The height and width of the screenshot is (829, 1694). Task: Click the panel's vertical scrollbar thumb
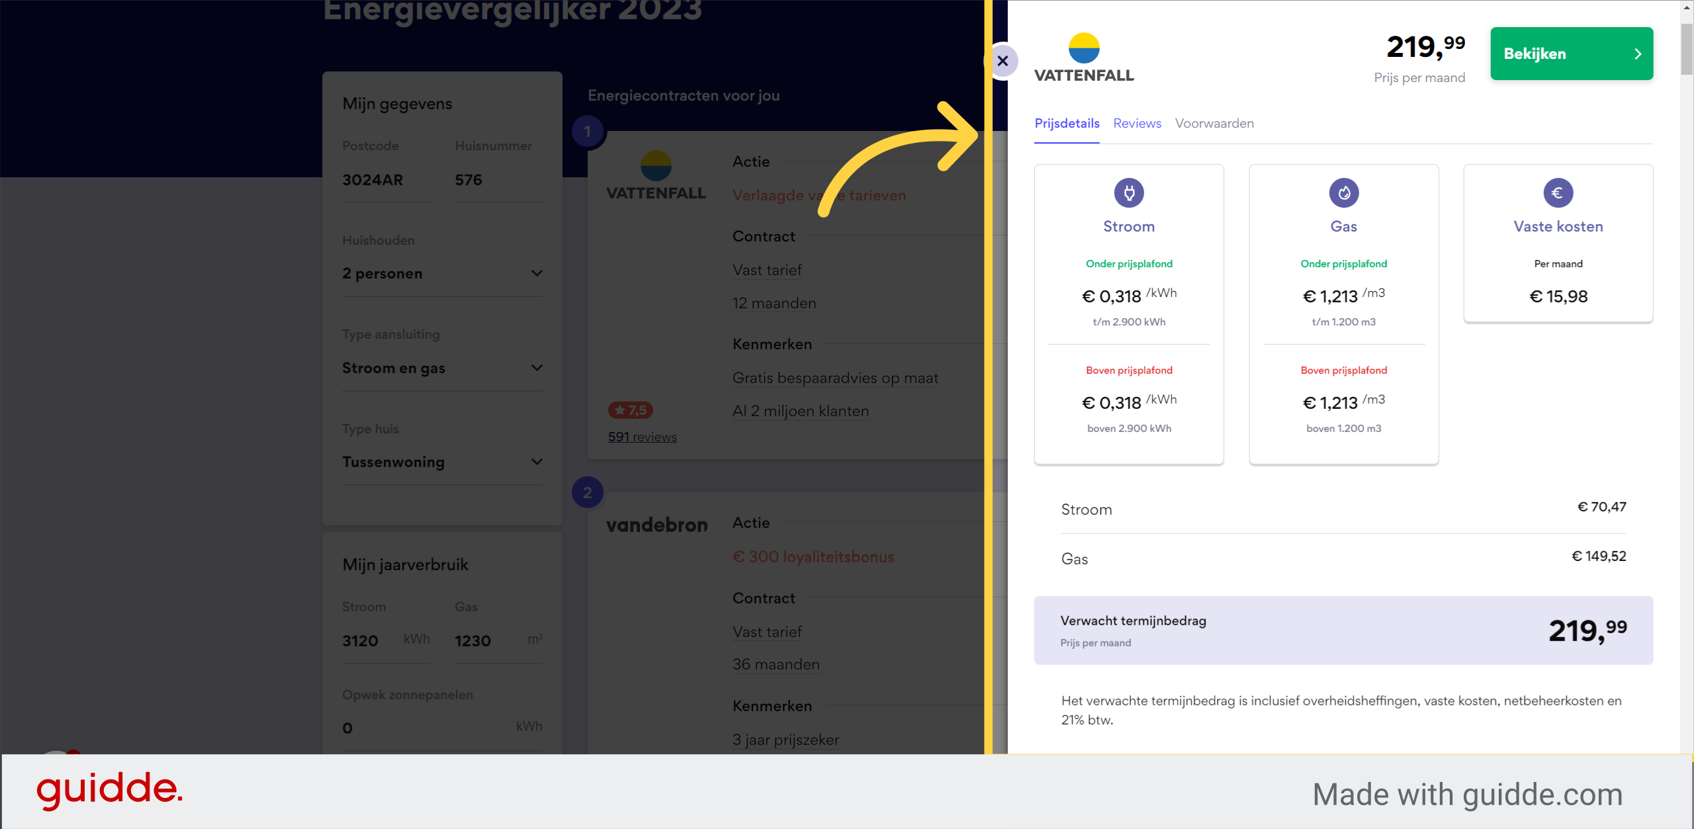click(1687, 50)
